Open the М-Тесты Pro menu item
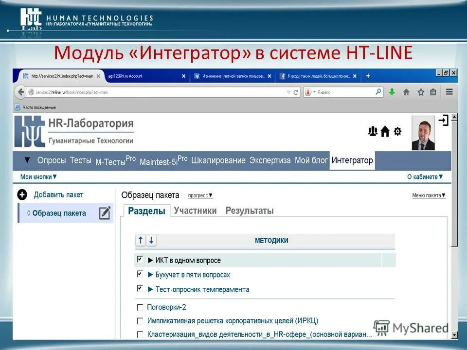Viewport: 467px width, 350px height. (x=116, y=161)
